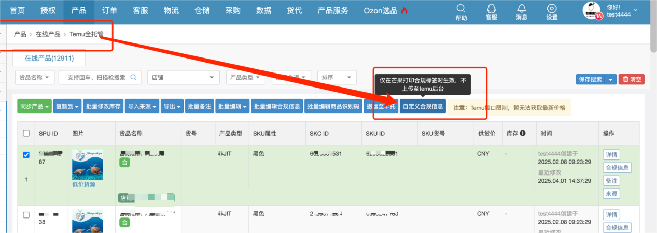Click the 批量修改库存 button
Image resolution: width=657 pixels, height=233 pixels.
pos(103,106)
